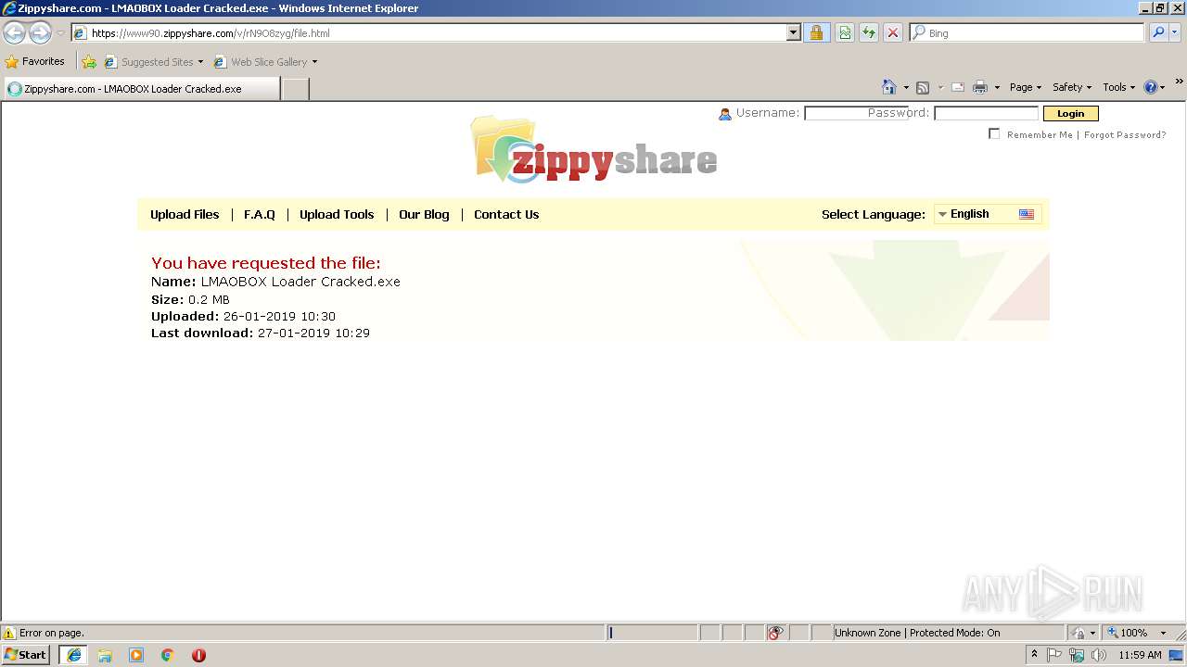Open the F.A.Q link

pos(260,214)
